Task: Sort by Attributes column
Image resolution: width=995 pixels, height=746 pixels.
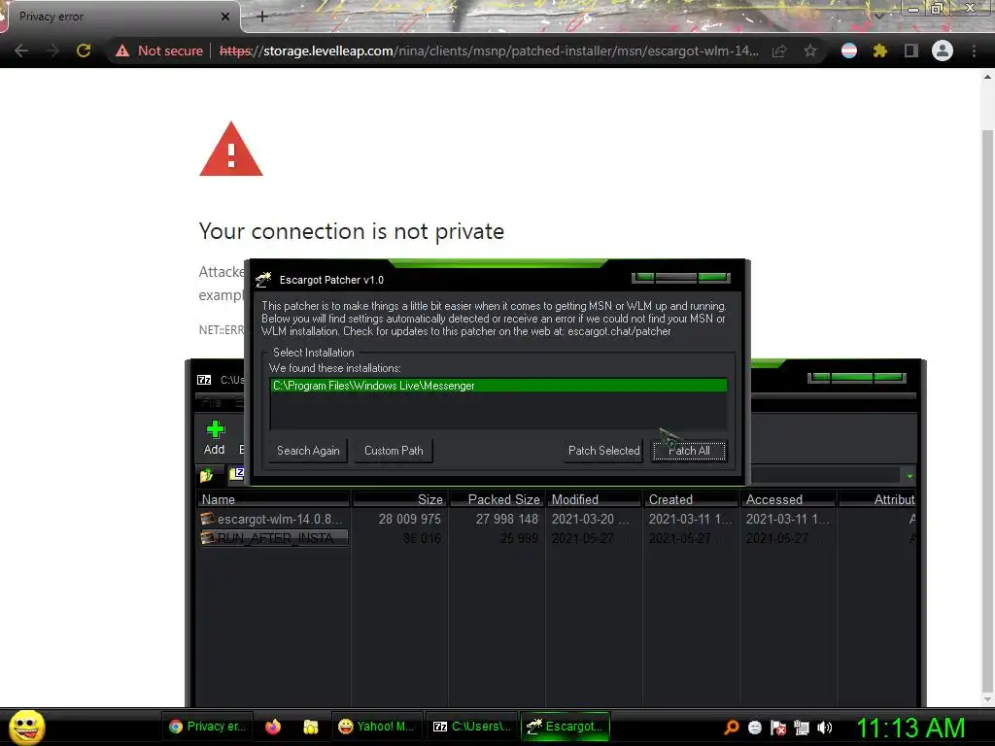Action: (x=877, y=499)
